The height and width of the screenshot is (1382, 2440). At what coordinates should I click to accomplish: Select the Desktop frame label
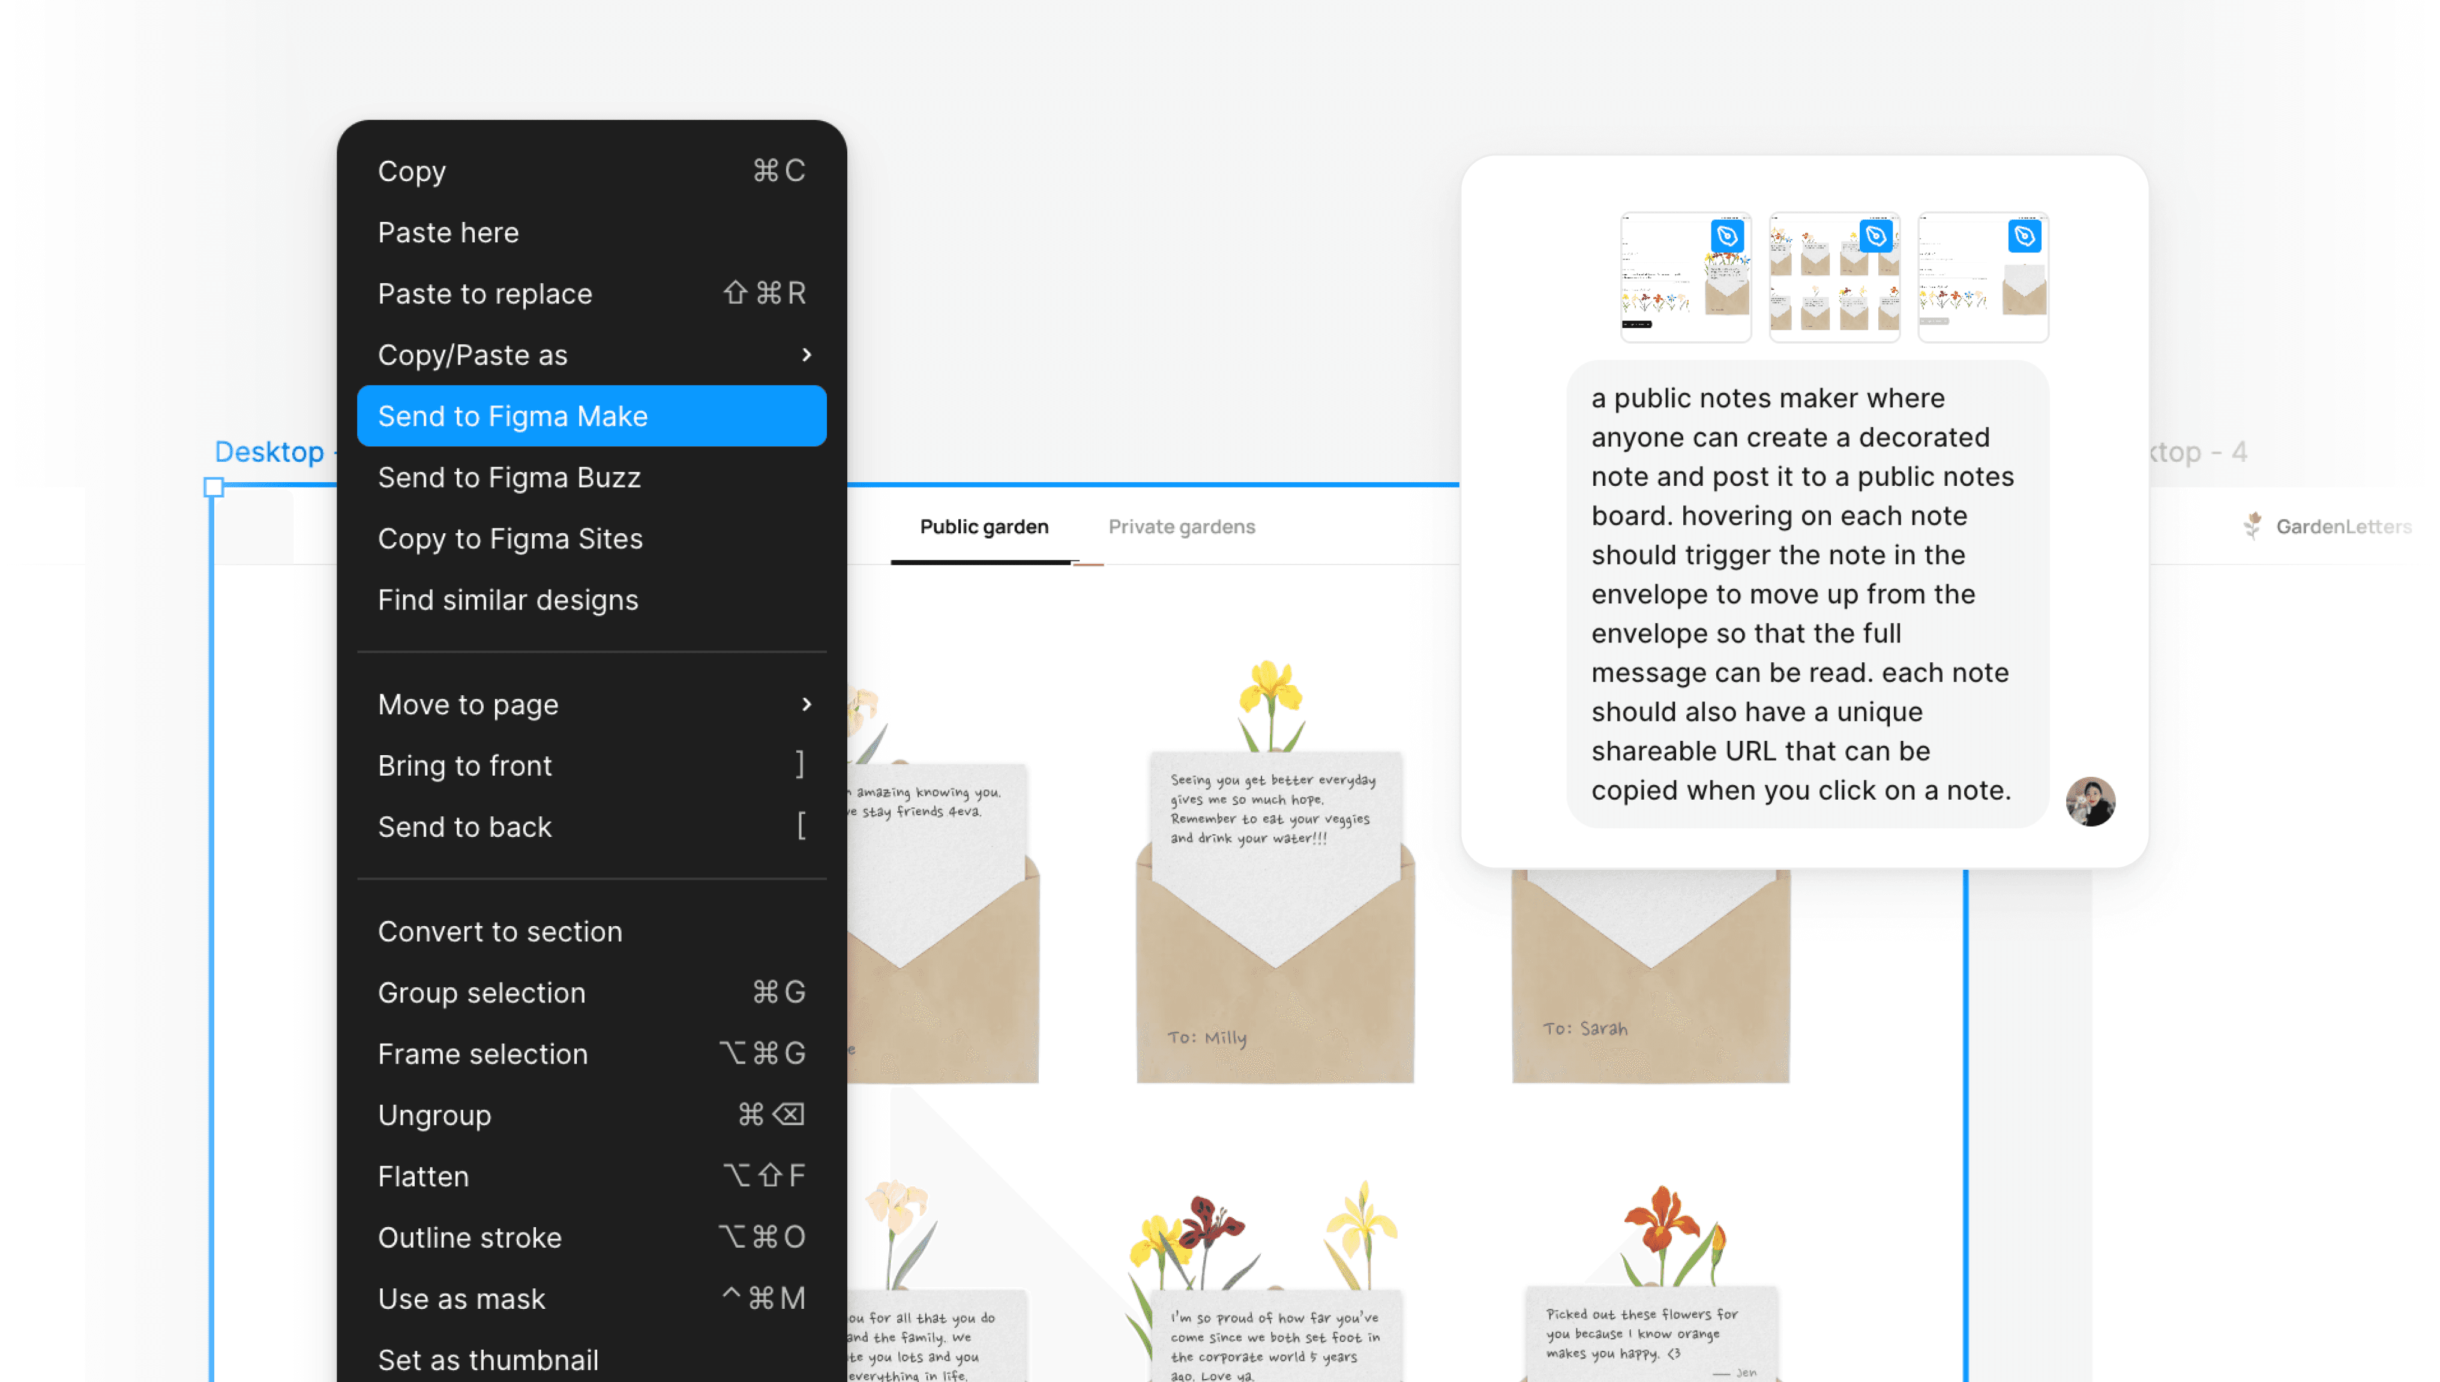click(269, 452)
